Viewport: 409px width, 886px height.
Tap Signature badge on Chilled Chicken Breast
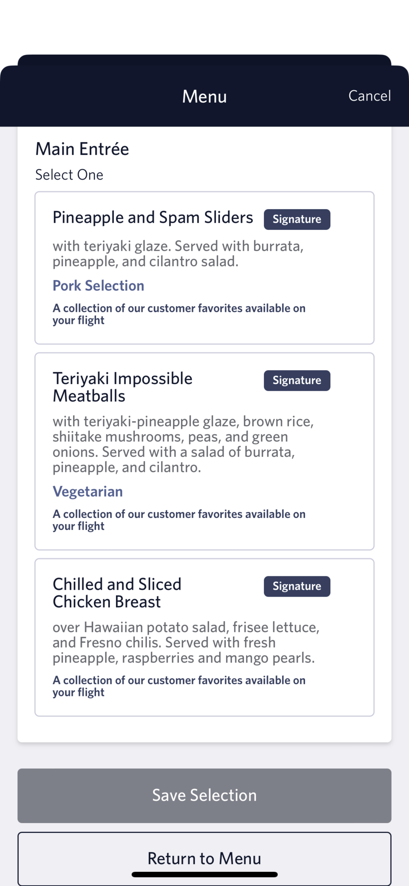click(297, 586)
